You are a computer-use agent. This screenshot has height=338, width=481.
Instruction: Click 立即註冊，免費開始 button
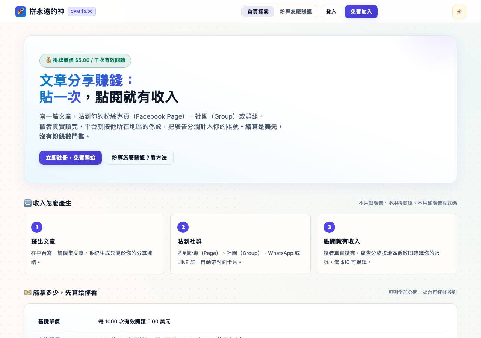71,158
